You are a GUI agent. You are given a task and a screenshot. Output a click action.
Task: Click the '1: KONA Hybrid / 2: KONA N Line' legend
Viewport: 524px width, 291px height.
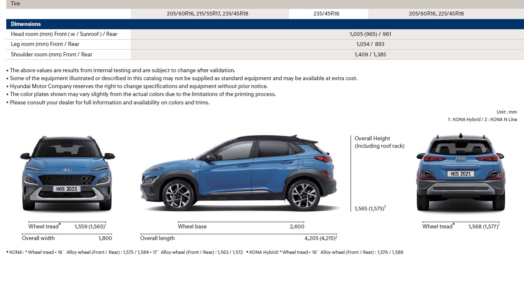[482, 119]
